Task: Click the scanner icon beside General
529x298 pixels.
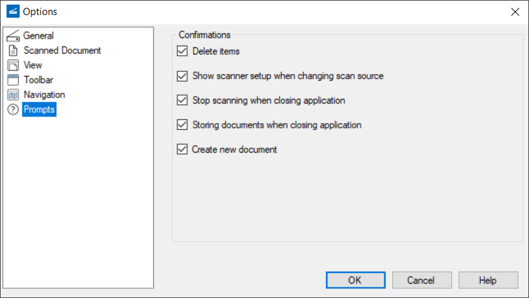Action: pyautogui.click(x=13, y=36)
